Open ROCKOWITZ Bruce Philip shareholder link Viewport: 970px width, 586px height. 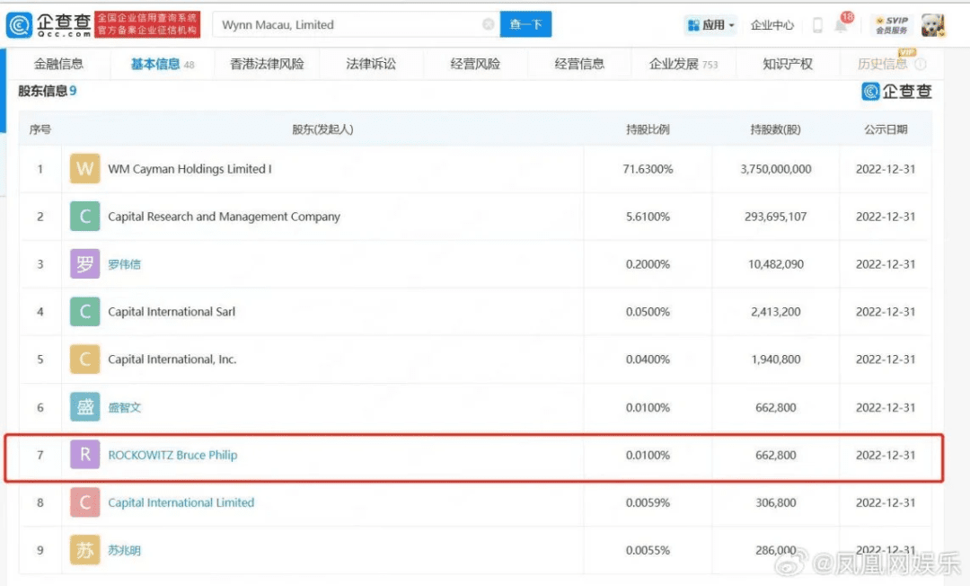pyautogui.click(x=172, y=455)
